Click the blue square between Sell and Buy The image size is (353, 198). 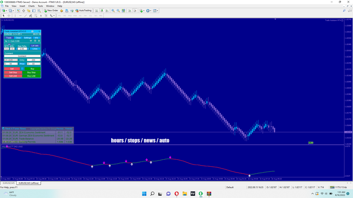(x=23, y=69)
